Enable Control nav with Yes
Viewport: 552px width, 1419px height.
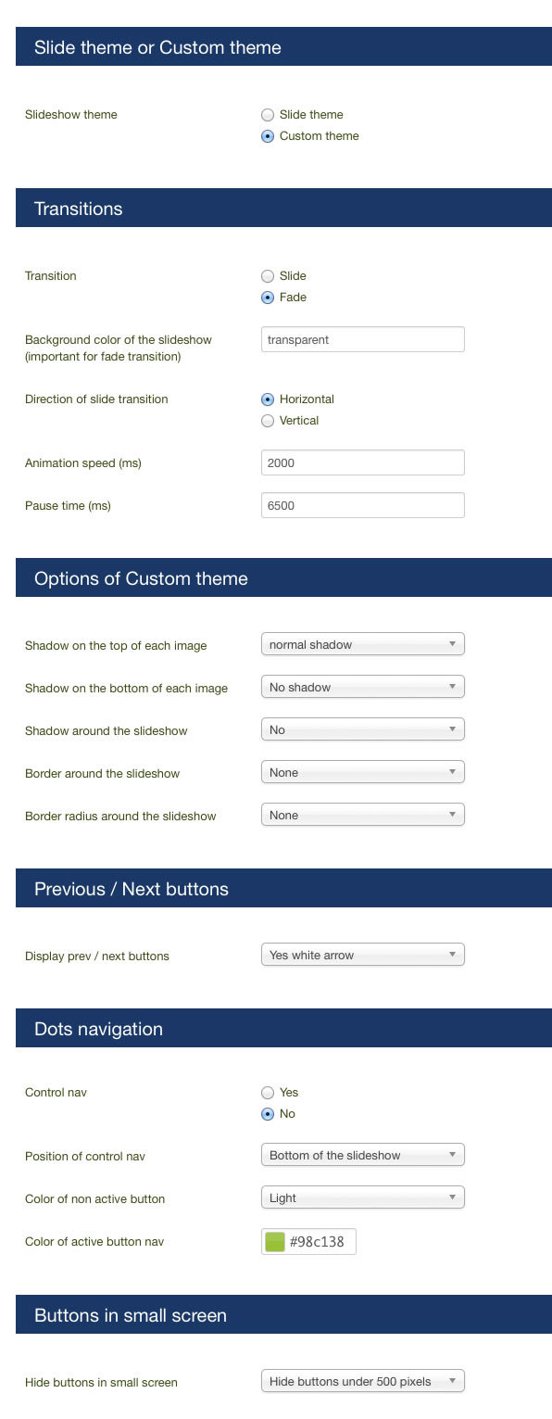coord(268,1093)
